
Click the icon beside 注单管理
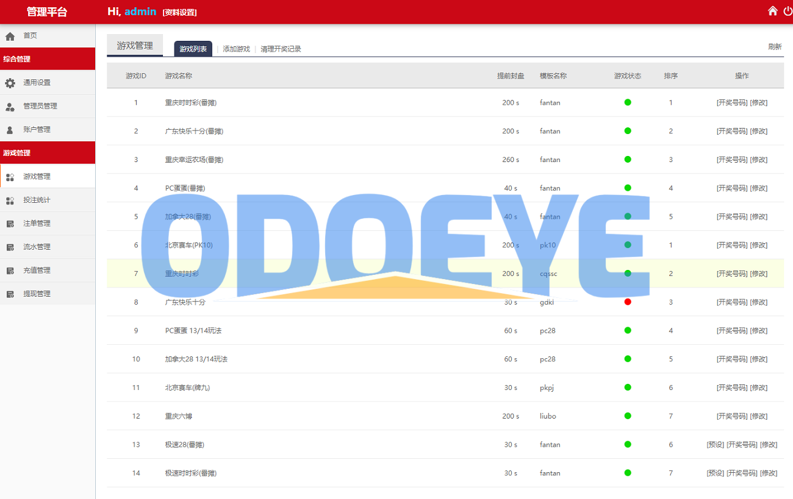[10, 224]
